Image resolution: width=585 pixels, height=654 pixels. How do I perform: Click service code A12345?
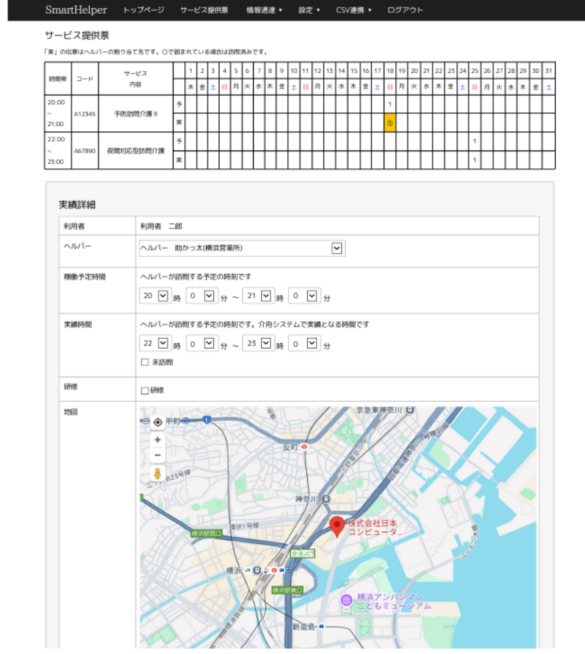(x=84, y=114)
